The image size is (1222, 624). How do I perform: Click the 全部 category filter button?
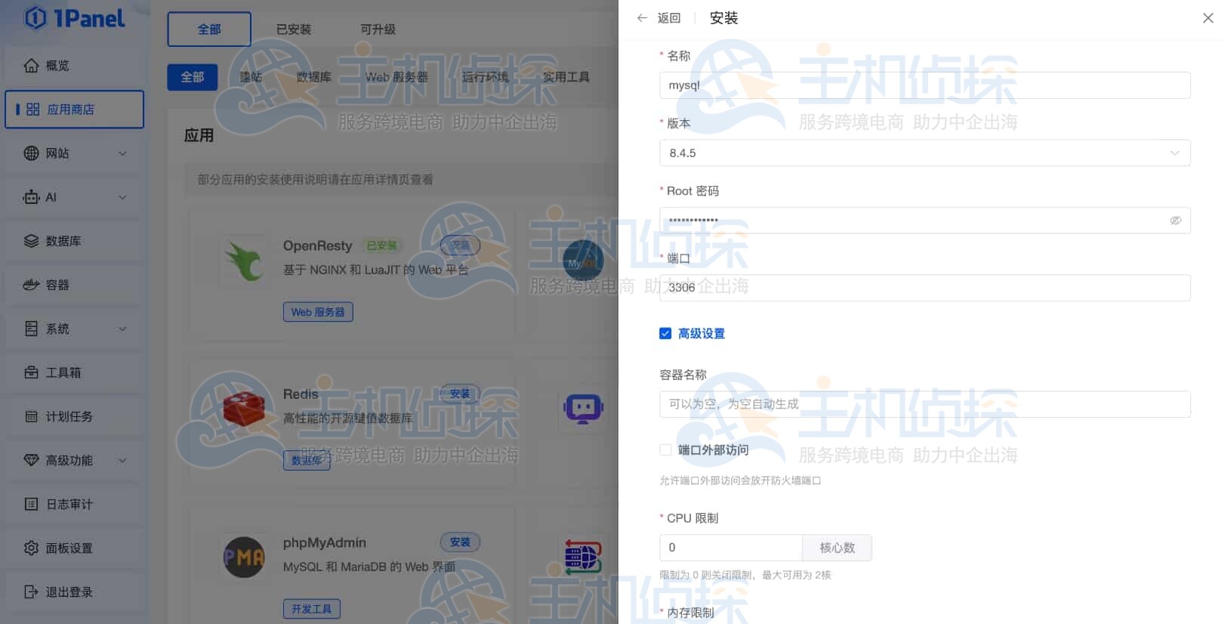coord(192,77)
